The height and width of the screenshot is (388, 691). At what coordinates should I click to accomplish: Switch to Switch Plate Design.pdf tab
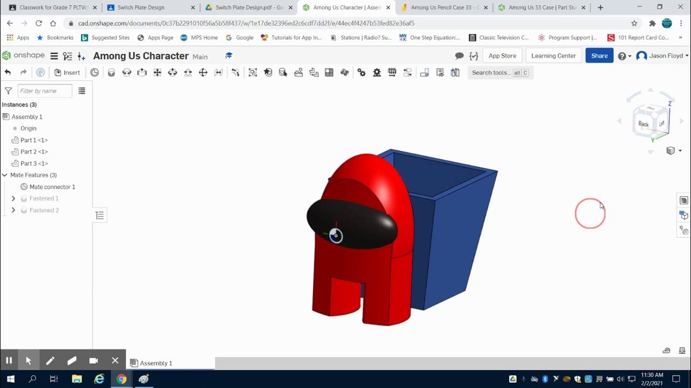tap(247, 8)
